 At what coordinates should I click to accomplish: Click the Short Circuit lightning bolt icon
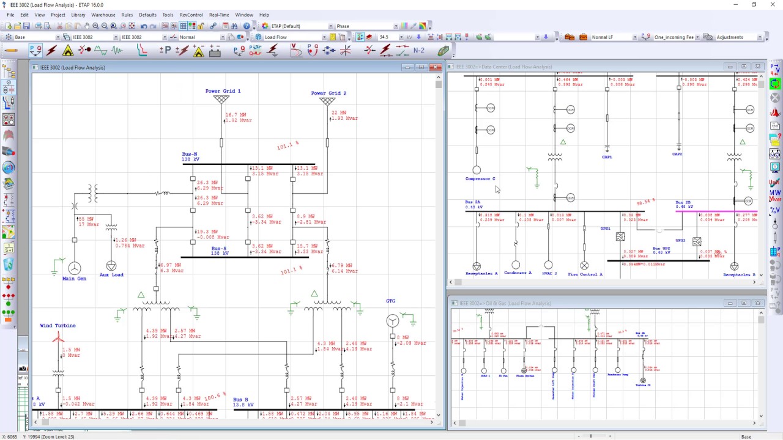(51, 51)
